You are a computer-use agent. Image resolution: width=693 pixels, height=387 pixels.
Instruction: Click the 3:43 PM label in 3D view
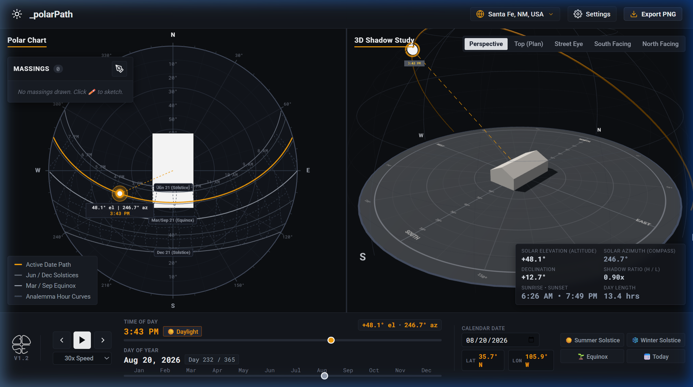point(414,63)
